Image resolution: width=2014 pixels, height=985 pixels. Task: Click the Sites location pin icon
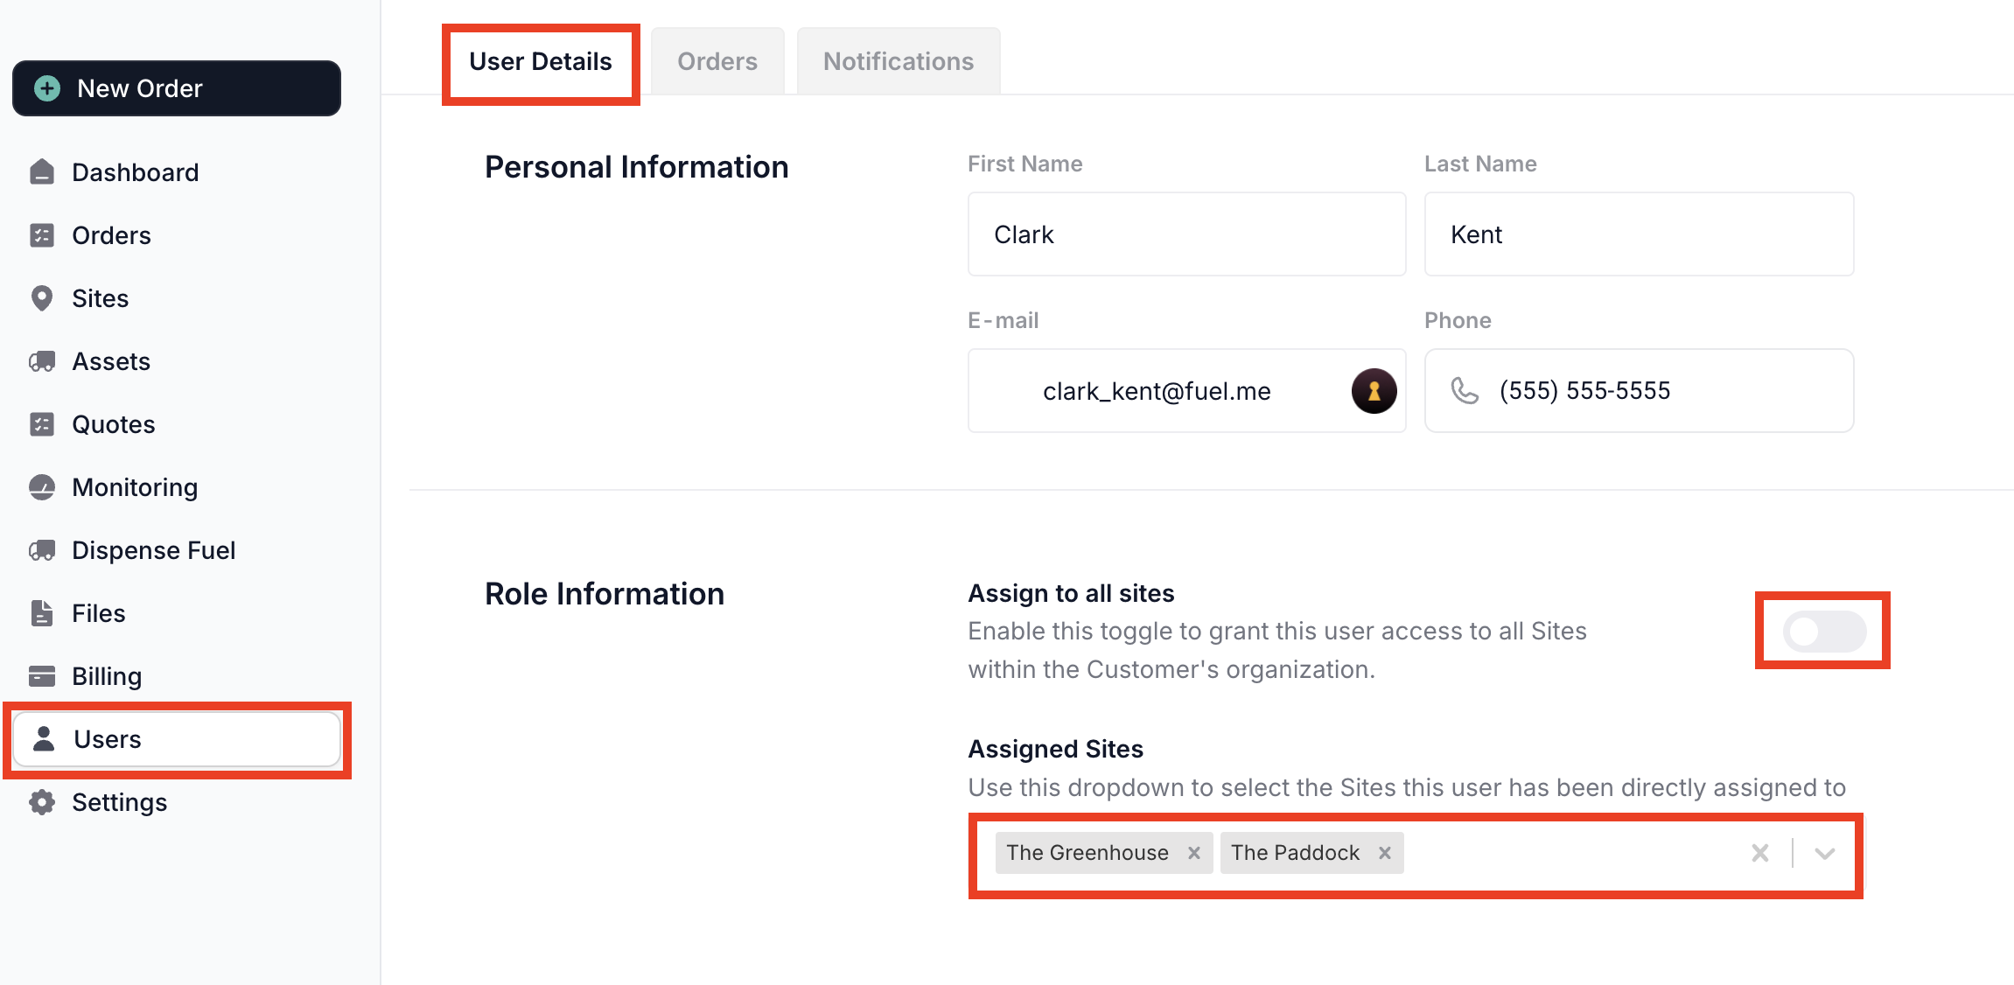point(42,298)
